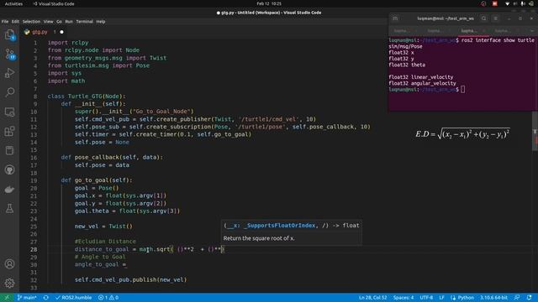Viewport: 538px width, 302px height.
Task: Open the Extensions view
Action: click(9, 131)
